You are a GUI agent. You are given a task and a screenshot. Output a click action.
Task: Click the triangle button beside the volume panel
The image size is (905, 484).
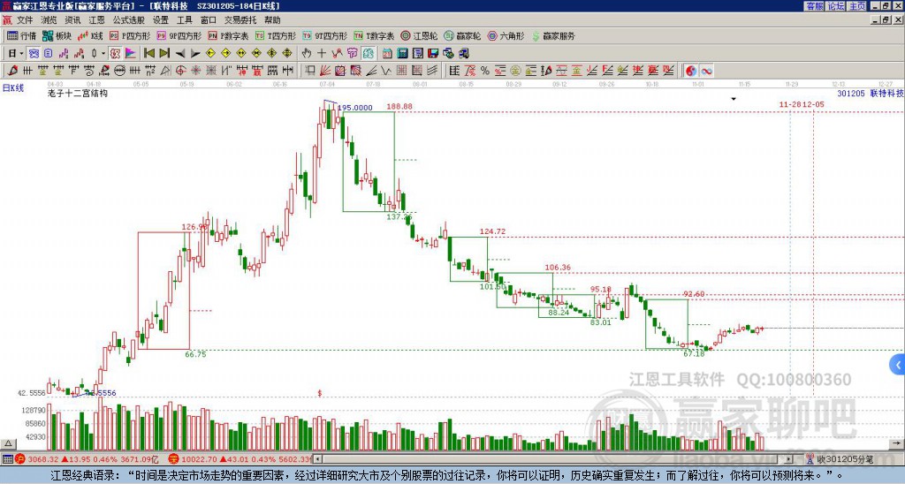[x=8, y=443]
